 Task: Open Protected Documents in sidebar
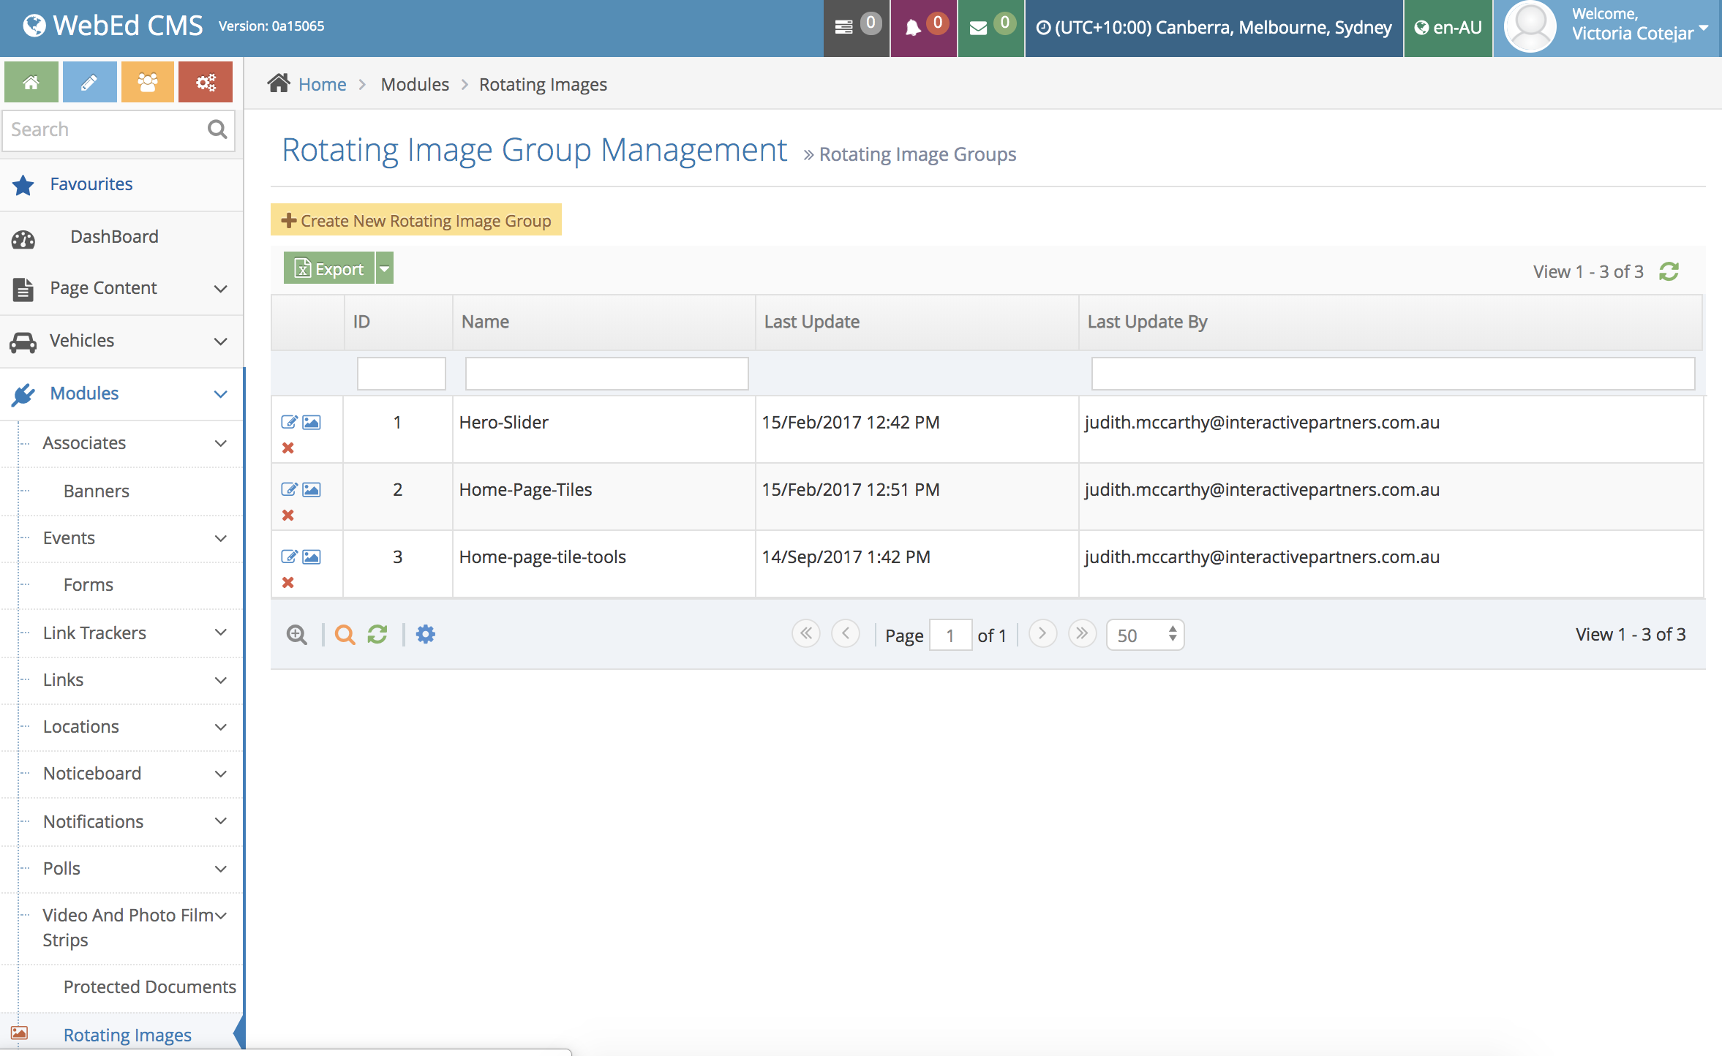click(149, 987)
